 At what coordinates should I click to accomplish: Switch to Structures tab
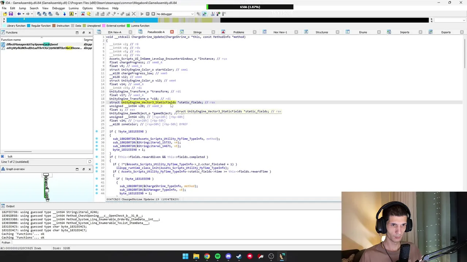(322, 32)
